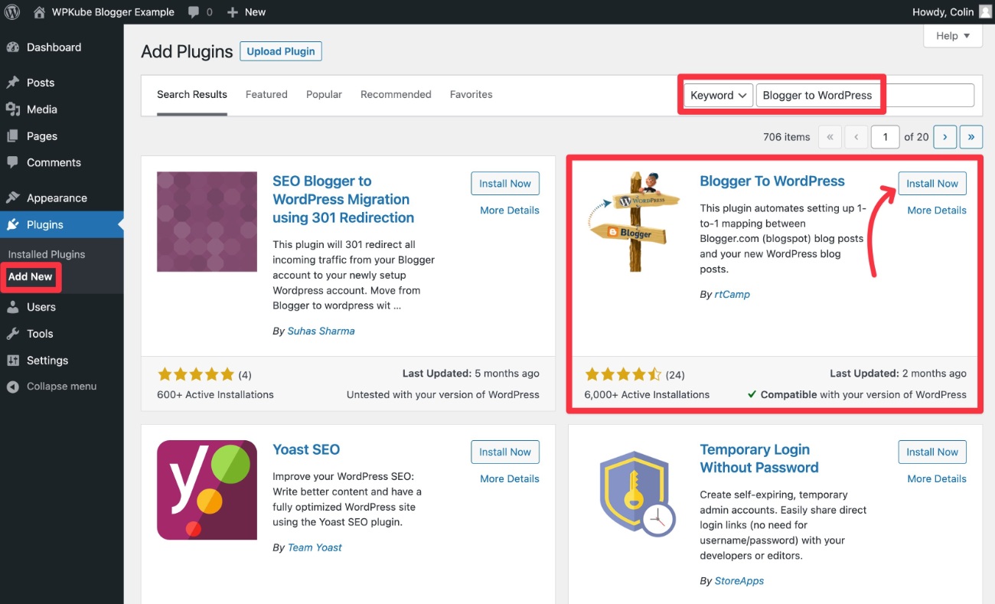This screenshot has height=604, width=995.
Task: Open the WordPress logo menu
Action: [12, 11]
